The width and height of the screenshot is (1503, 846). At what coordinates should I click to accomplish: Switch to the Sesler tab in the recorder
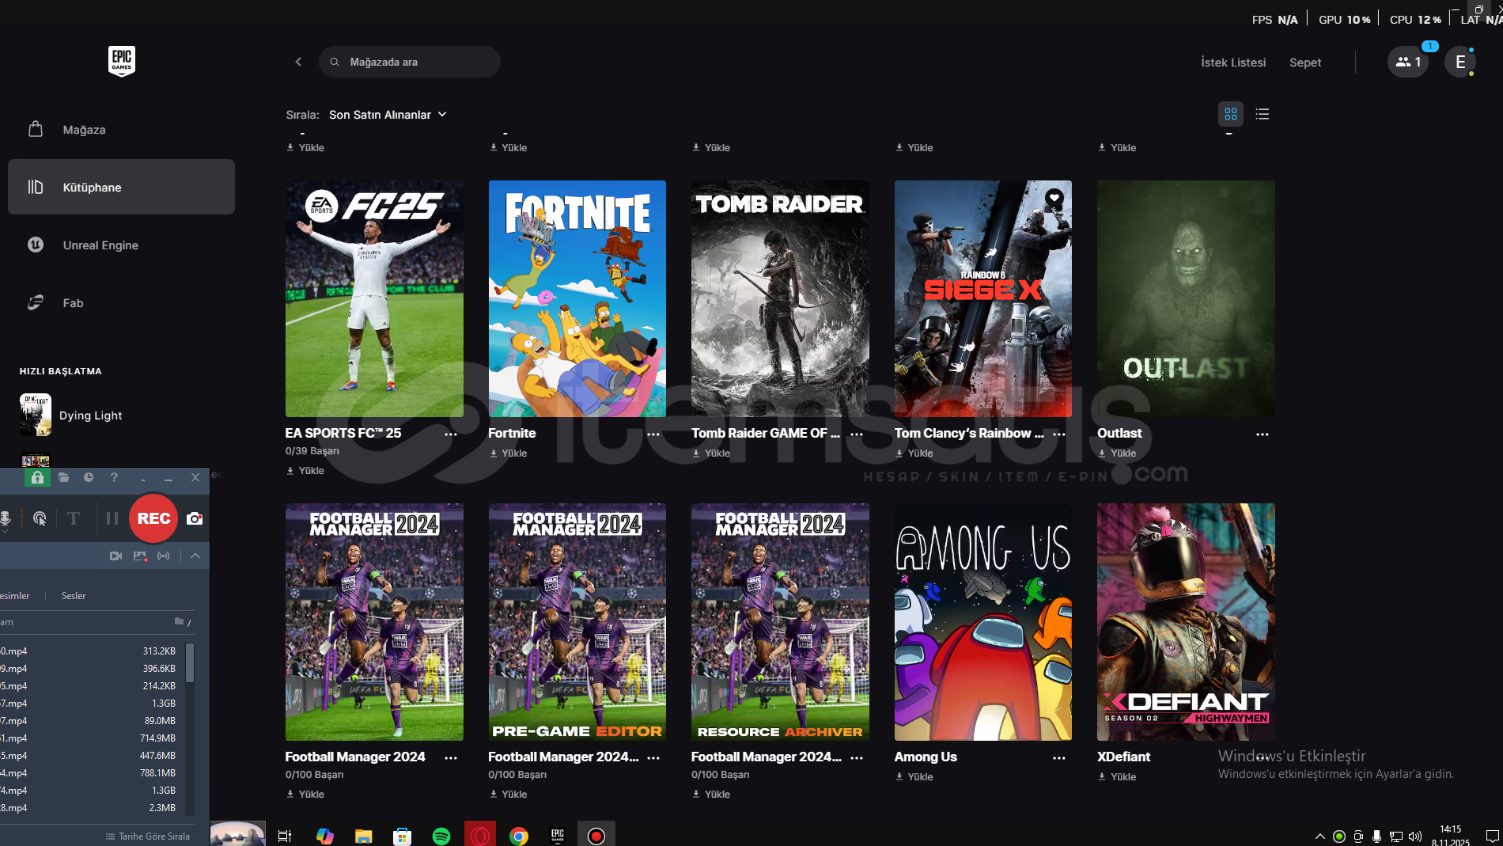click(74, 596)
